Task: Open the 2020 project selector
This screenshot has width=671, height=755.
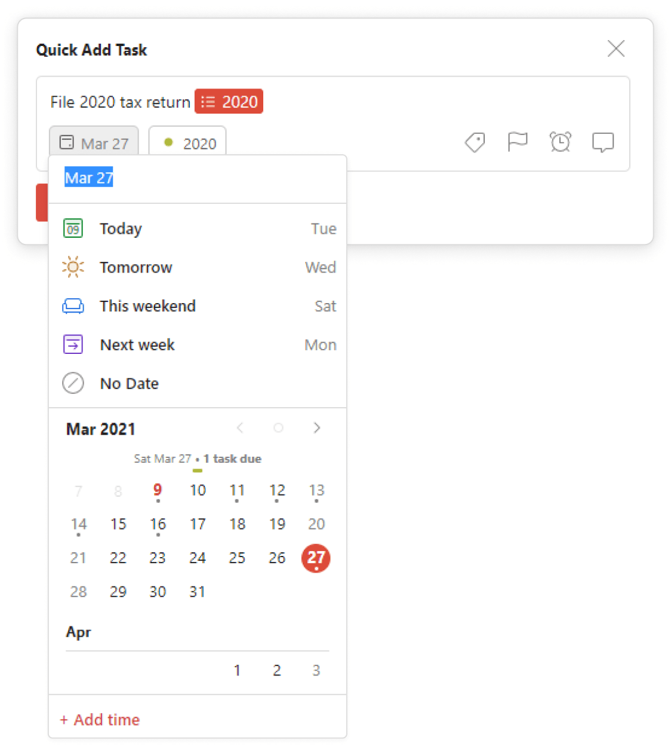Action: [x=187, y=143]
